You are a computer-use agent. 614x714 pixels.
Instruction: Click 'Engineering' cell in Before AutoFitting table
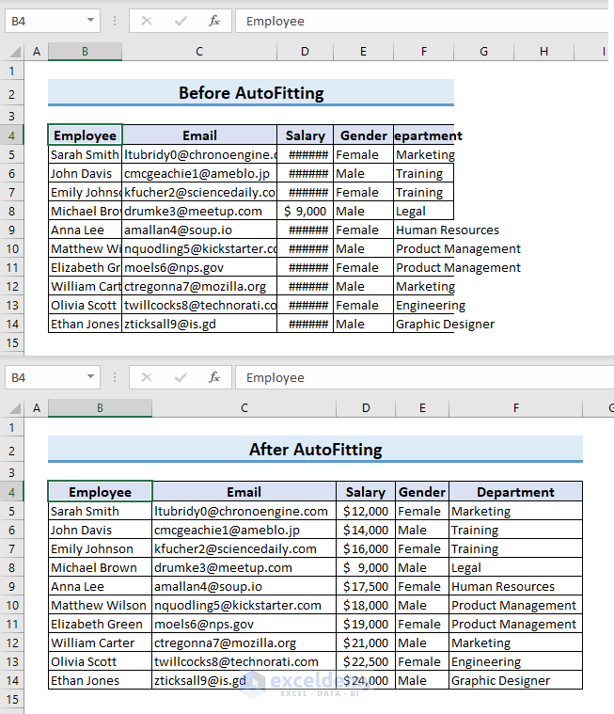point(424,306)
